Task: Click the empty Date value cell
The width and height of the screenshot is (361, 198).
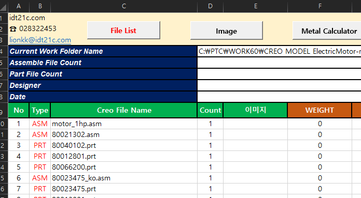Action: (279, 97)
